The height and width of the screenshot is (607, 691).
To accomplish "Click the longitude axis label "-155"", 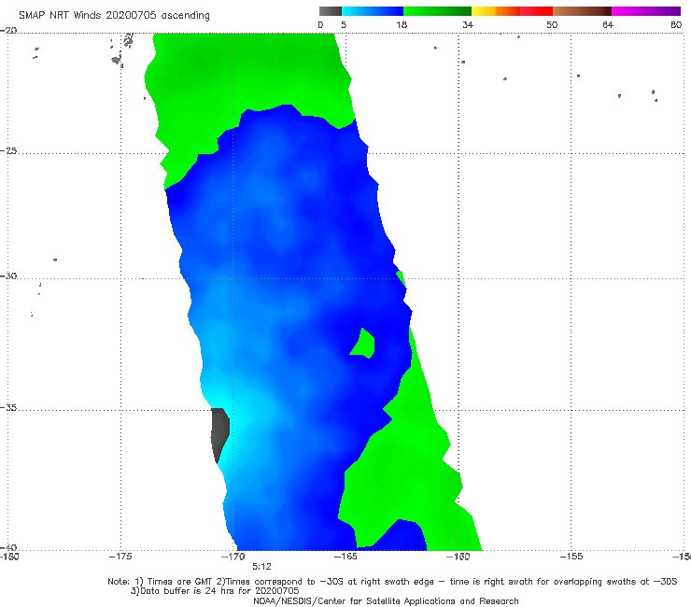I will click(571, 557).
